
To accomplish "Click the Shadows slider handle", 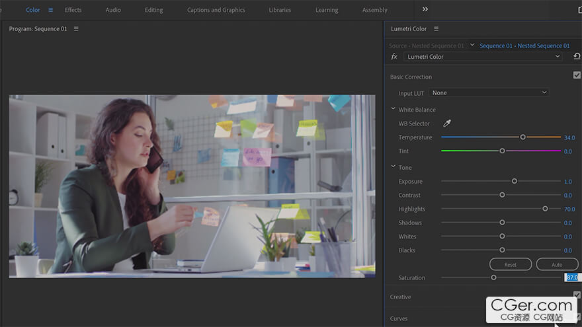I will (502, 223).
